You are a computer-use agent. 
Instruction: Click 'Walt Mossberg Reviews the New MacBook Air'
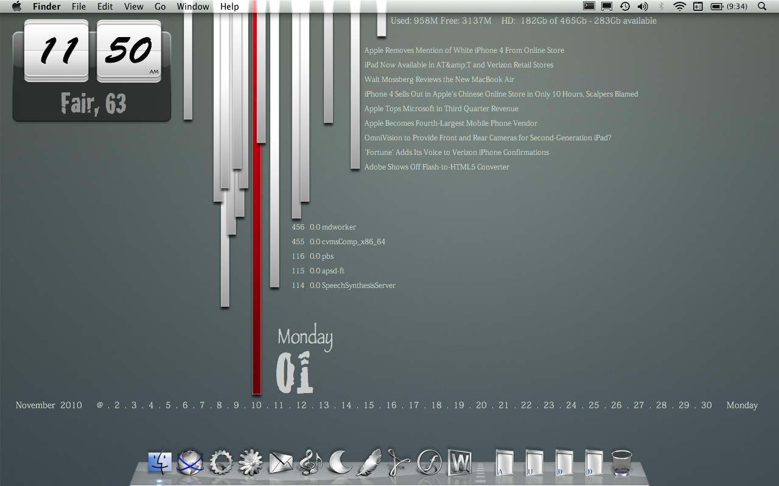pyautogui.click(x=439, y=80)
